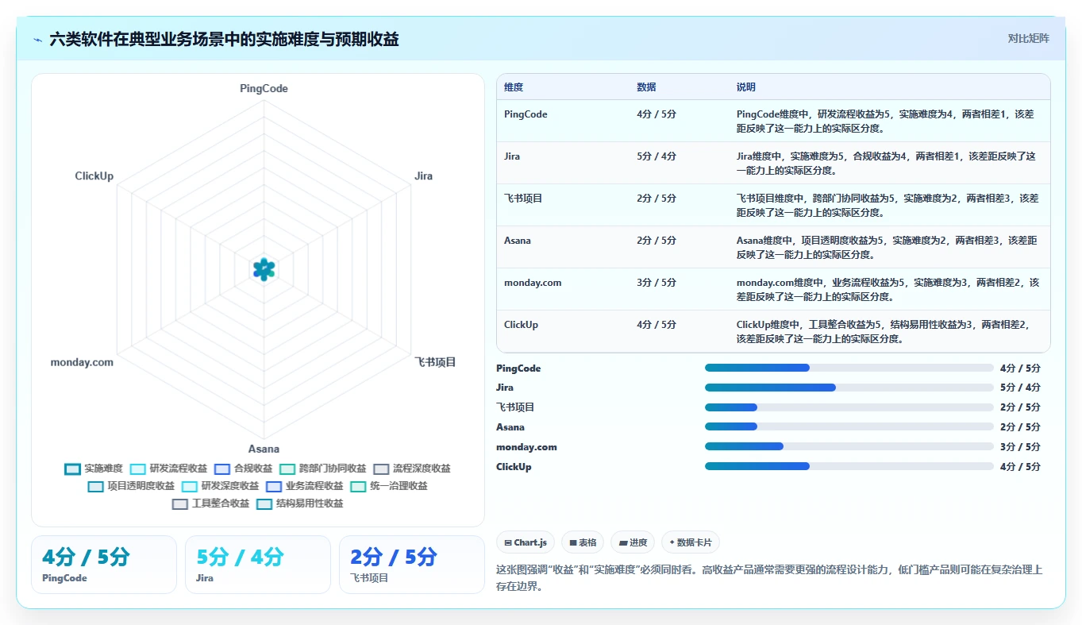Click the Jira radar axis label
Screen dimensions: 1082x625
tap(424, 176)
